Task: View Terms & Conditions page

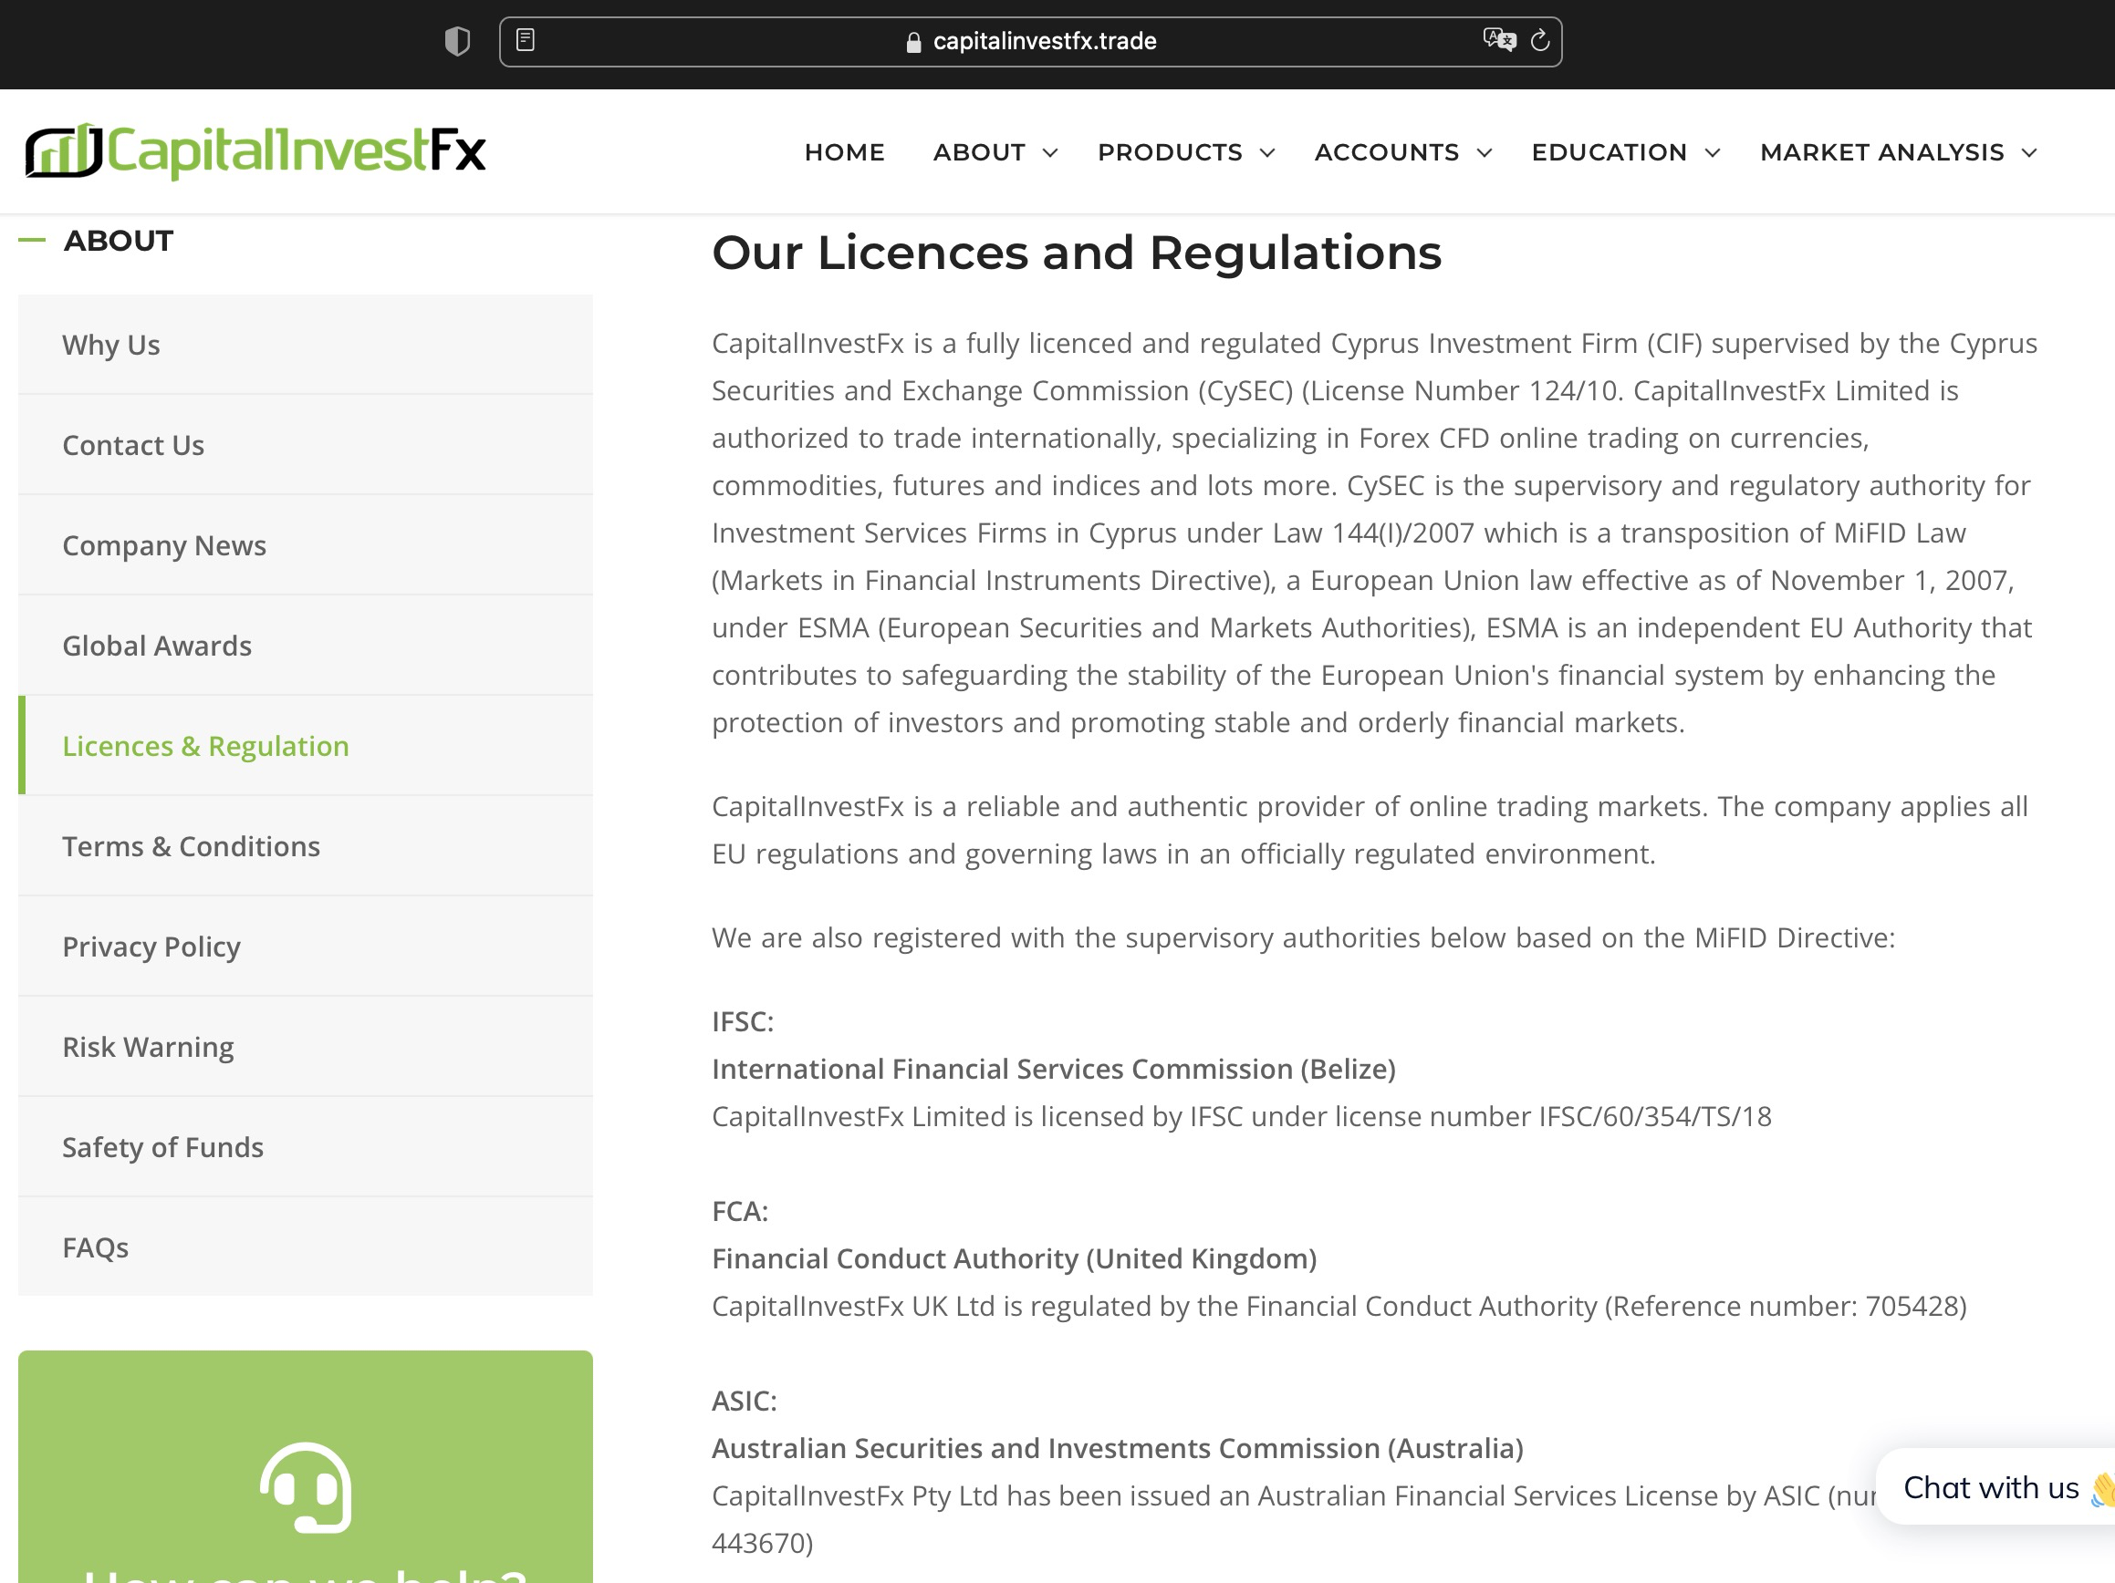Action: coord(191,846)
